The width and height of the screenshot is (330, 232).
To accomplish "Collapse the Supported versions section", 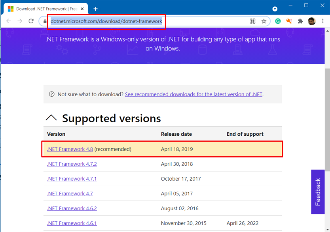I will pos(51,118).
